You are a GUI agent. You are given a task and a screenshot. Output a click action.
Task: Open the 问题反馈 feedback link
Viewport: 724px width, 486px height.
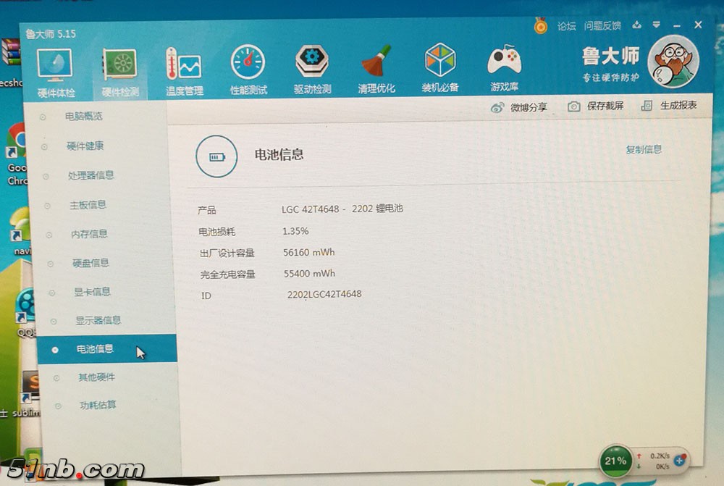(x=602, y=25)
